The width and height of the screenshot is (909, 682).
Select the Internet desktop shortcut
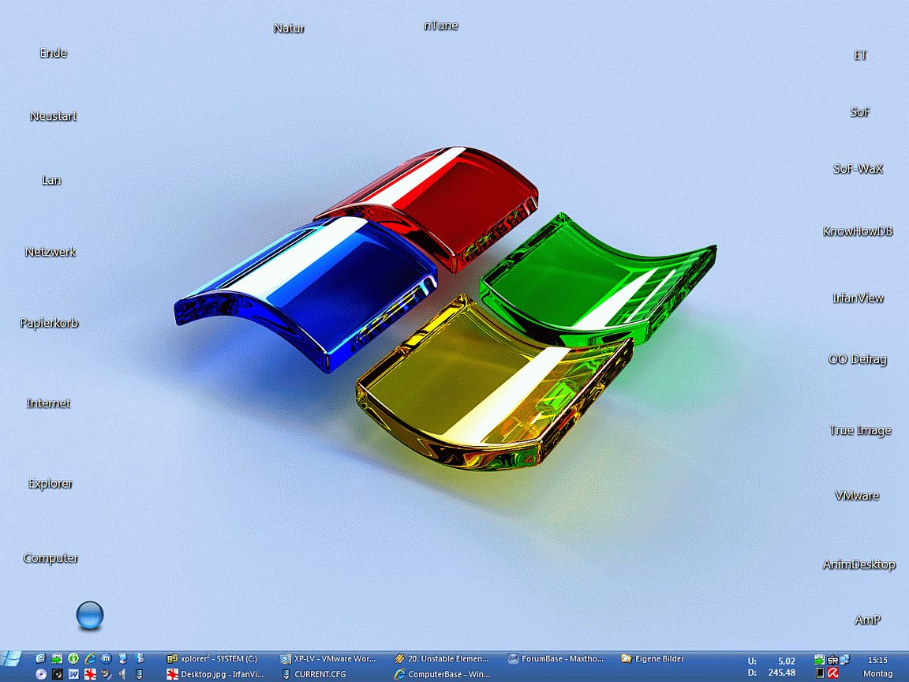click(x=48, y=403)
